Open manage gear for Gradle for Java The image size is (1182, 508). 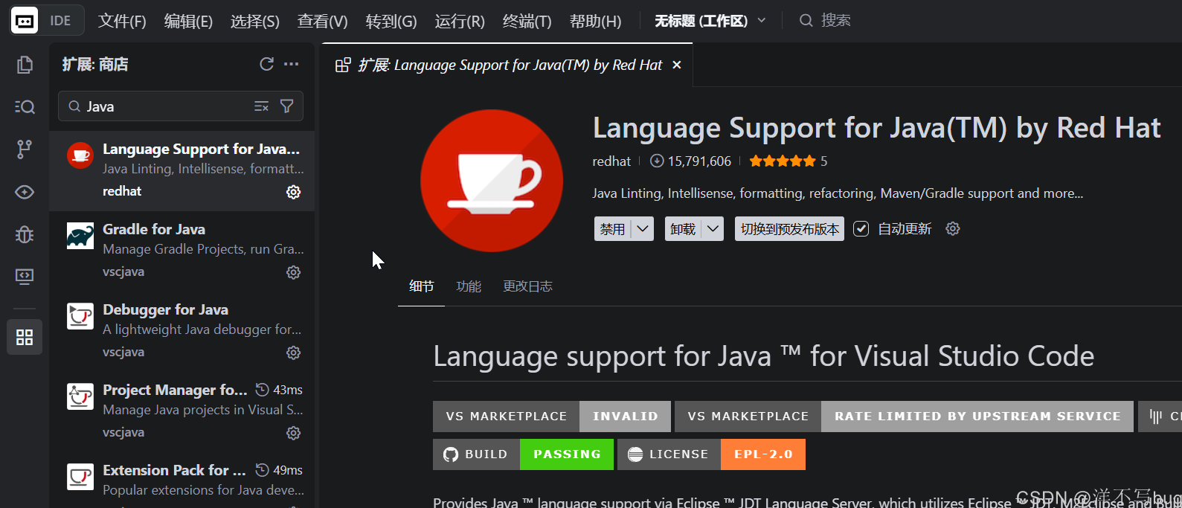[294, 272]
